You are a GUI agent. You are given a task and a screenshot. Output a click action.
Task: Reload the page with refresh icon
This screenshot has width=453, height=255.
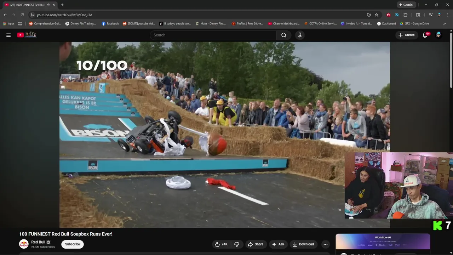[x=22, y=15]
